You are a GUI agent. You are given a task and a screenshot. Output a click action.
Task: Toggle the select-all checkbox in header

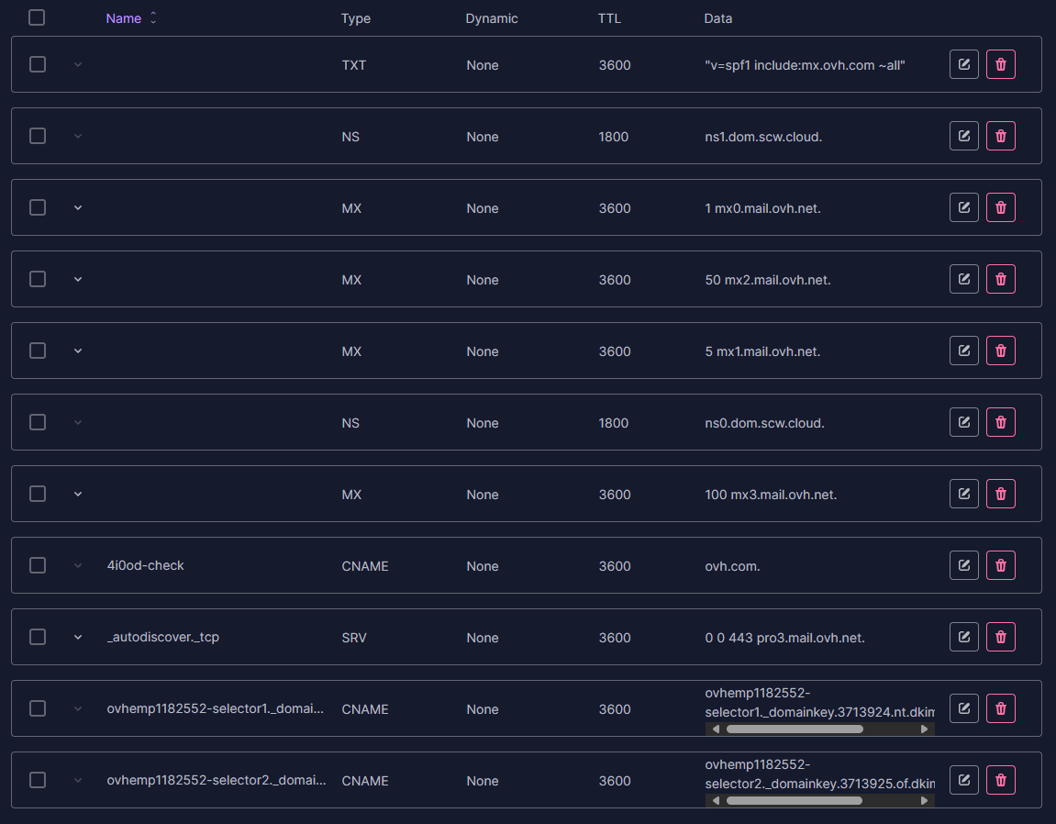(37, 17)
